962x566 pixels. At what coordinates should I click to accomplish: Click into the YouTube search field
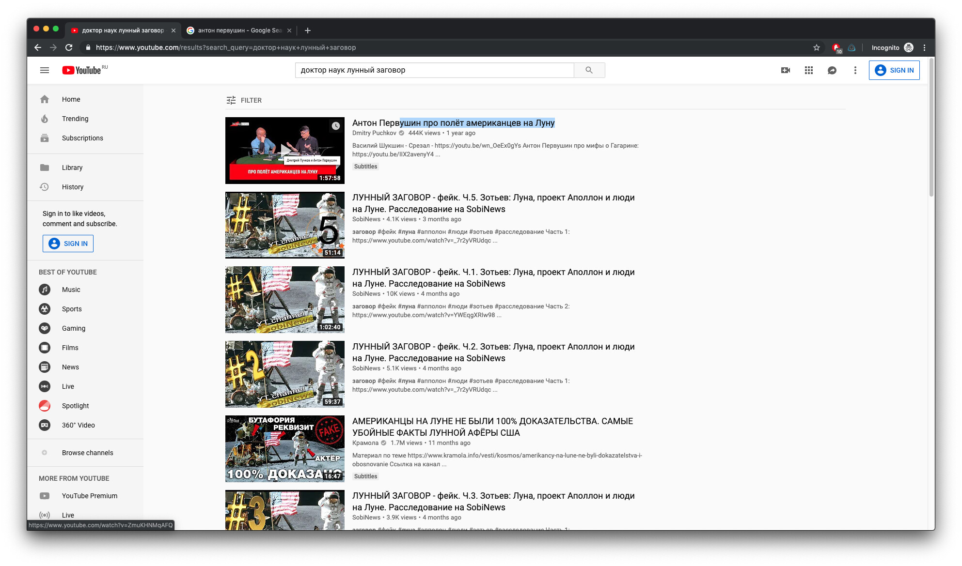click(x=434, y=70)
